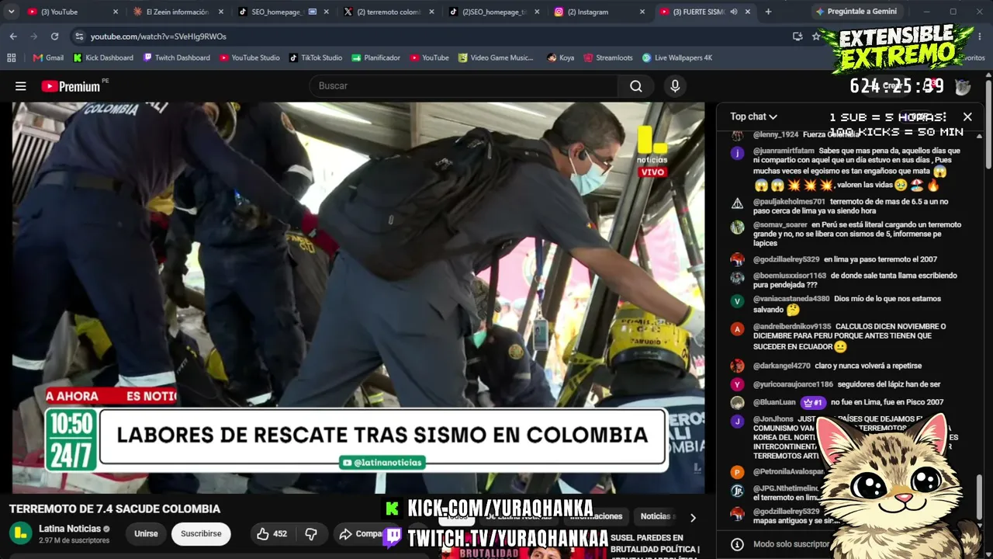
Task: Go back with the browser arrow
Action: click(13, 36)
